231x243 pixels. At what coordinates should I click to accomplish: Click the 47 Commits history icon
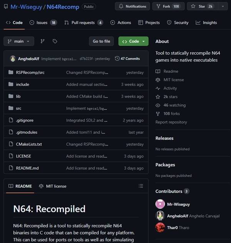click(x=117, y=59)
